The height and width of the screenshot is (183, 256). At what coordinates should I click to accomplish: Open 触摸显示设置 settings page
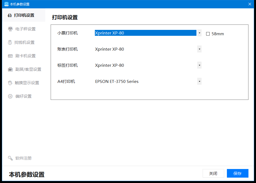point(24,83)
